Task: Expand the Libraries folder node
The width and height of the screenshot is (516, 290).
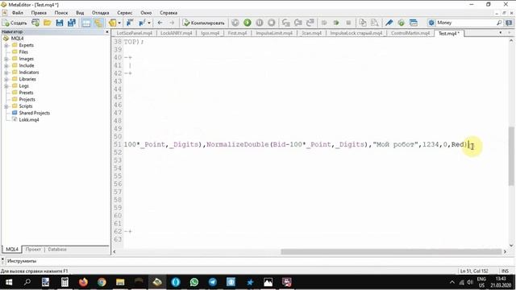Action: tap(6, 79)
